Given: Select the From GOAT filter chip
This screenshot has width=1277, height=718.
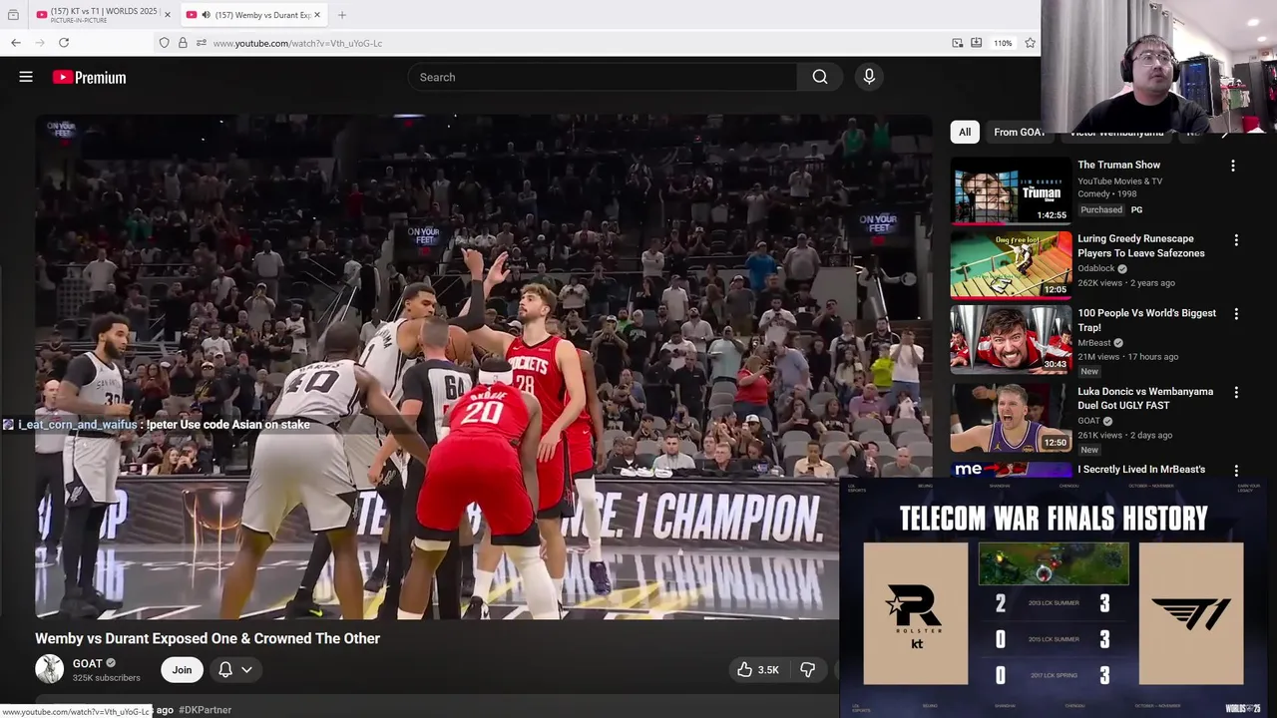Looking at the screenshot, I should [1018, 132].
